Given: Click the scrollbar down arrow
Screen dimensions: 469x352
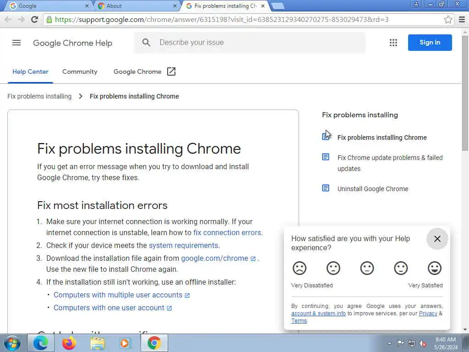Looking at the screenshot, I should click(465, 330).
